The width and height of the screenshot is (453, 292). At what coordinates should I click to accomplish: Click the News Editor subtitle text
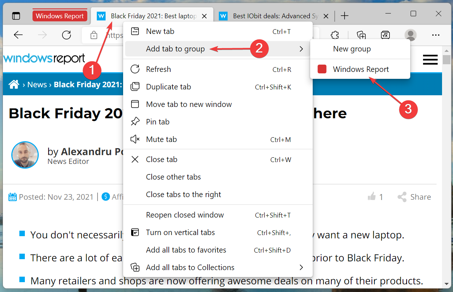click(68, 161)
